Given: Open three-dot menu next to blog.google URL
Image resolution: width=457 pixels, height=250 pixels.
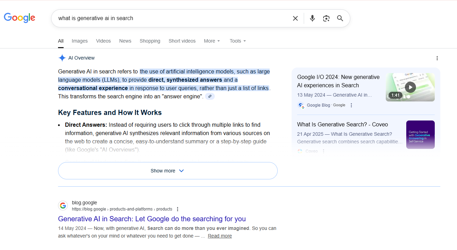Looking at the screenshot, I should point(178,209).
